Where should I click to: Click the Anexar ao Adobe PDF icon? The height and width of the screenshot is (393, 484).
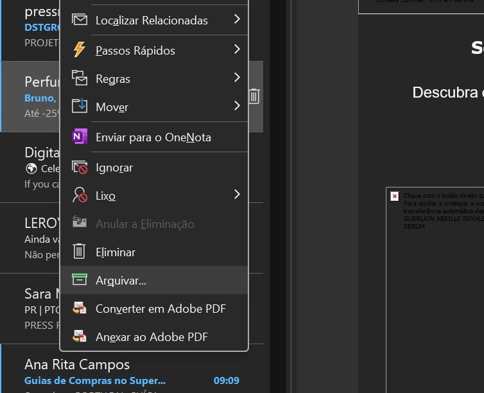[80, 336]
